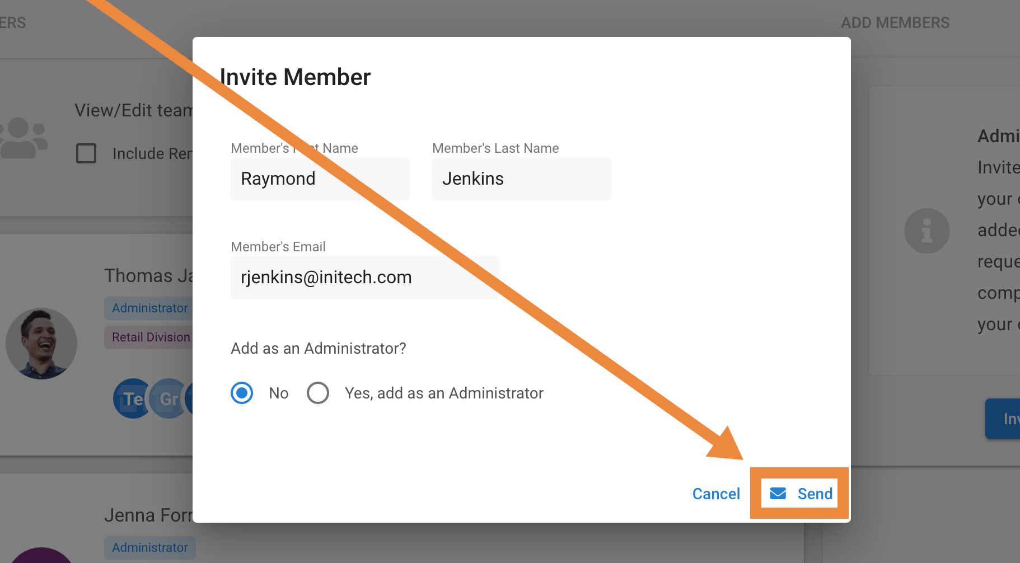The height and width of the screenshot is (563, 1020).
Task: Open the ADD MEMBERS tab in background
Action: [x=895, y=23]
